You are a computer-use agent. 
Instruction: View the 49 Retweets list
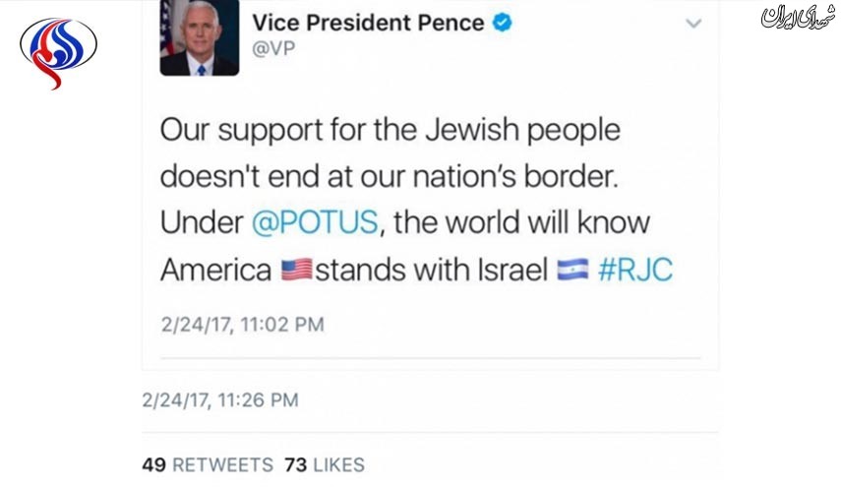[208, 464]
